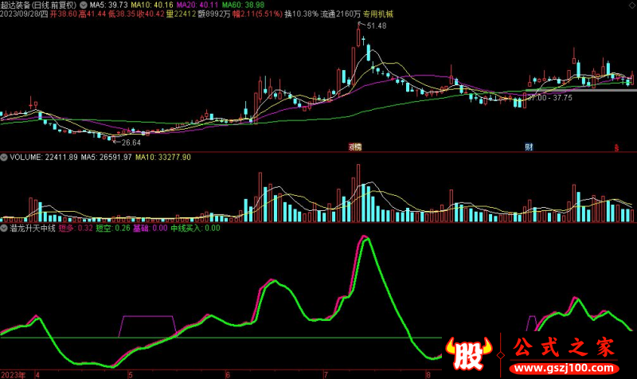
Task: Click the turnover rate 换10.38%
Action: [x=301, y=14]
